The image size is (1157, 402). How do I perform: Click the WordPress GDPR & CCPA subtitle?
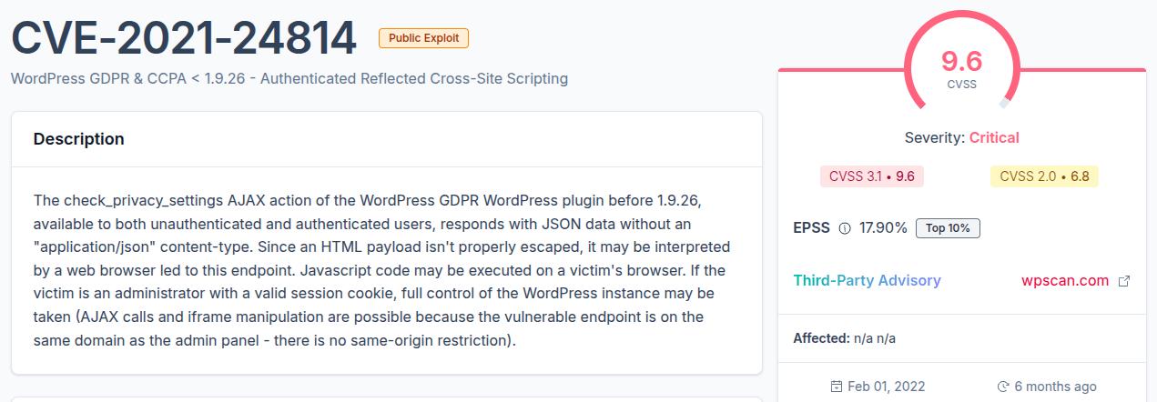pos(289,78)
